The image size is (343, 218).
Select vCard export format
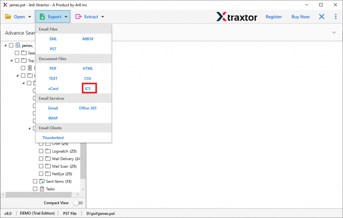click(x=53, y=88)
